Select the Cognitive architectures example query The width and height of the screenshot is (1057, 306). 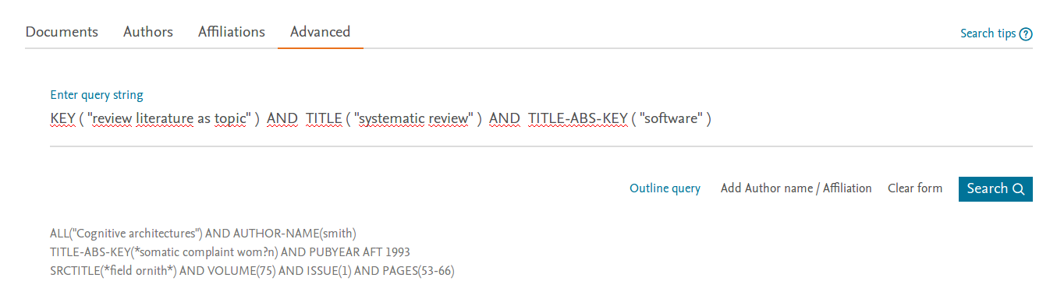click(x=203, y=233)
